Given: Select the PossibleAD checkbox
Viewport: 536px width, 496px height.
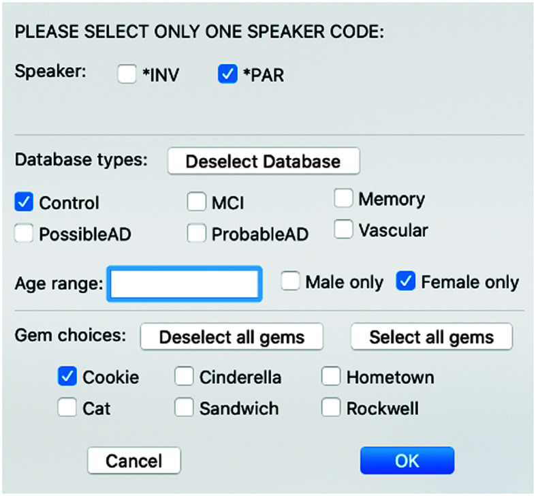Looking at the screenshot, I should pyautogui.click(x=24, y=234).
